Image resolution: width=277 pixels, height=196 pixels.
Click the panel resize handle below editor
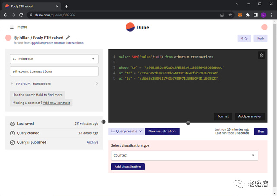point(188,123)
